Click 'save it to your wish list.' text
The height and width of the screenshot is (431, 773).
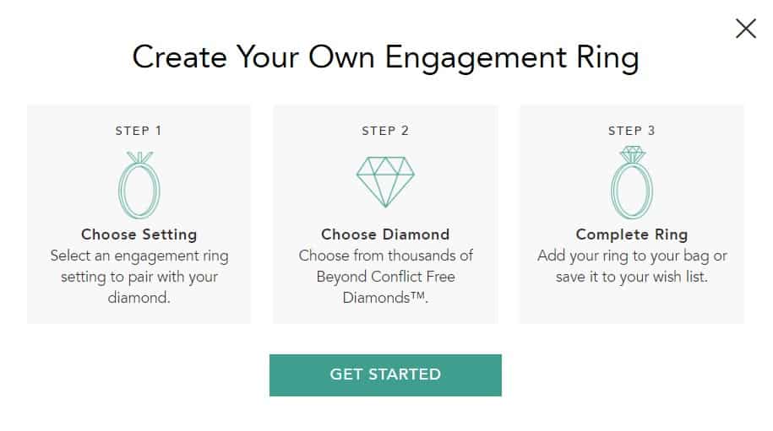click(x=632, y=277)
